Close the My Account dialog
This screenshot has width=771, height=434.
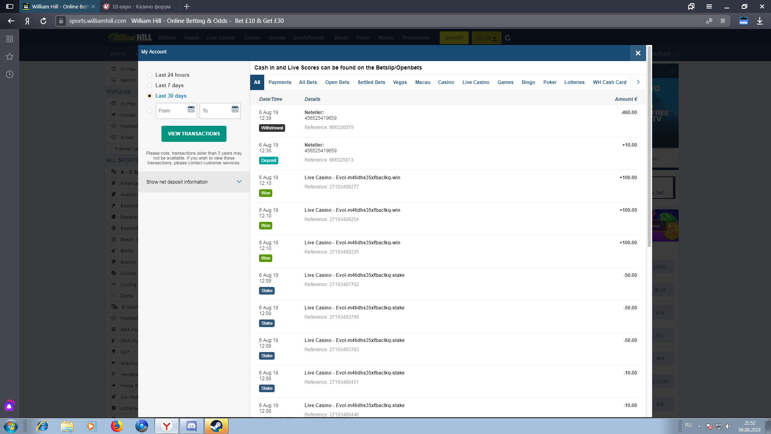[638, 53]
